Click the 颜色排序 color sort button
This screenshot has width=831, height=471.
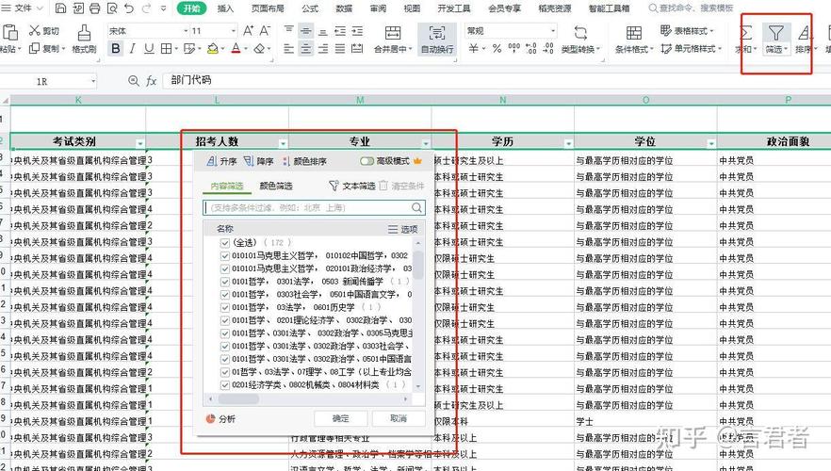pyautogui.click(x=304, y=161)
